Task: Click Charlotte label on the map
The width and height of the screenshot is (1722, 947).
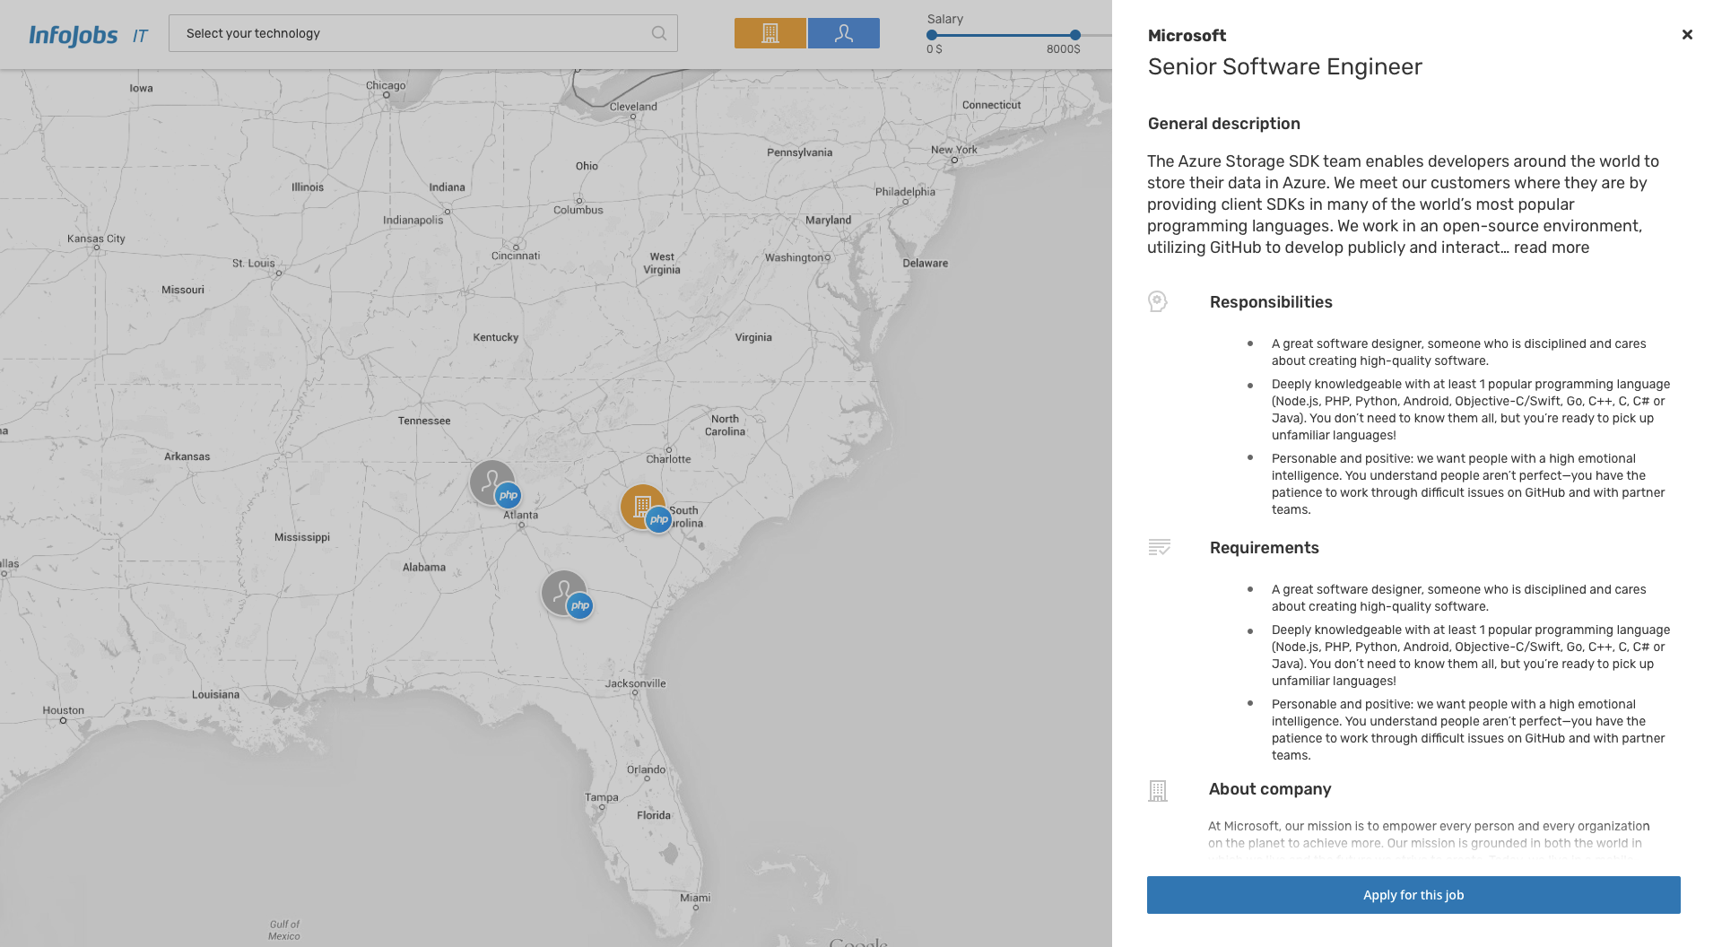Action: pos(668,459)
